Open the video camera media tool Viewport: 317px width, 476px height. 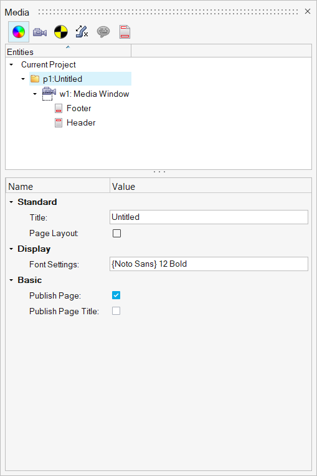tap(40, 32)
